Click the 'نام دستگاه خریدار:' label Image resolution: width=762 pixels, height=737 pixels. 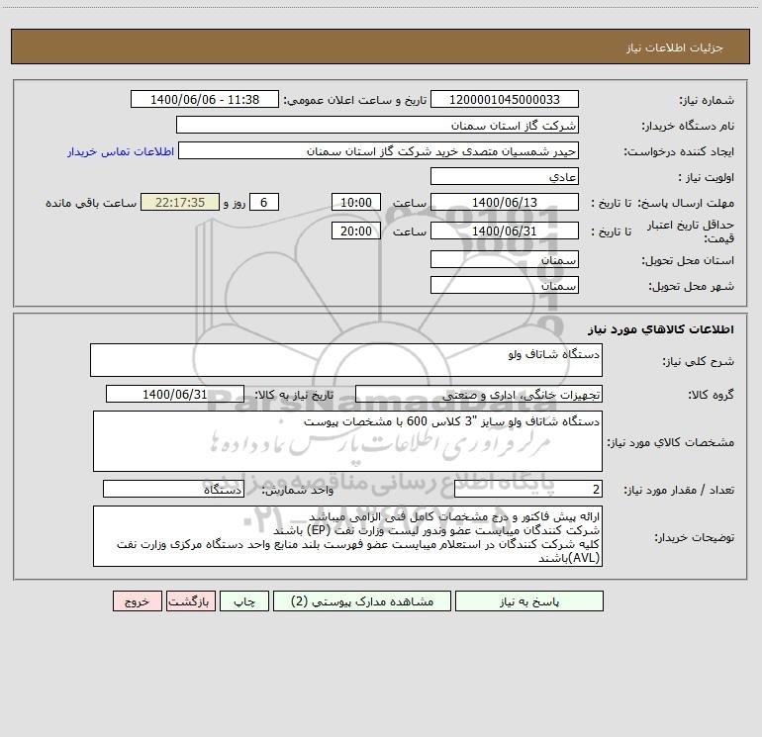[688, 126]
